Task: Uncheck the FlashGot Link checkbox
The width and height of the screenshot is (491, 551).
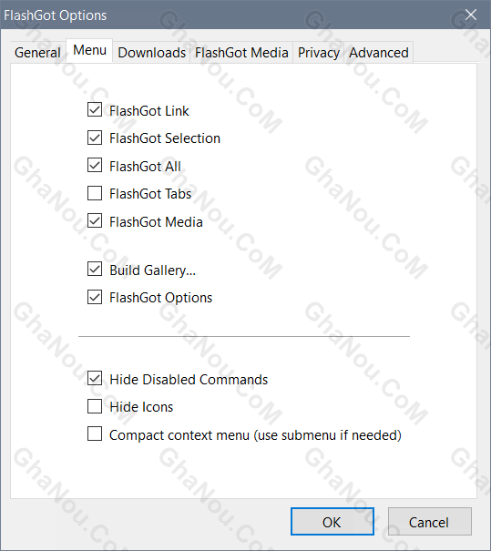Action: coord(95,109)
